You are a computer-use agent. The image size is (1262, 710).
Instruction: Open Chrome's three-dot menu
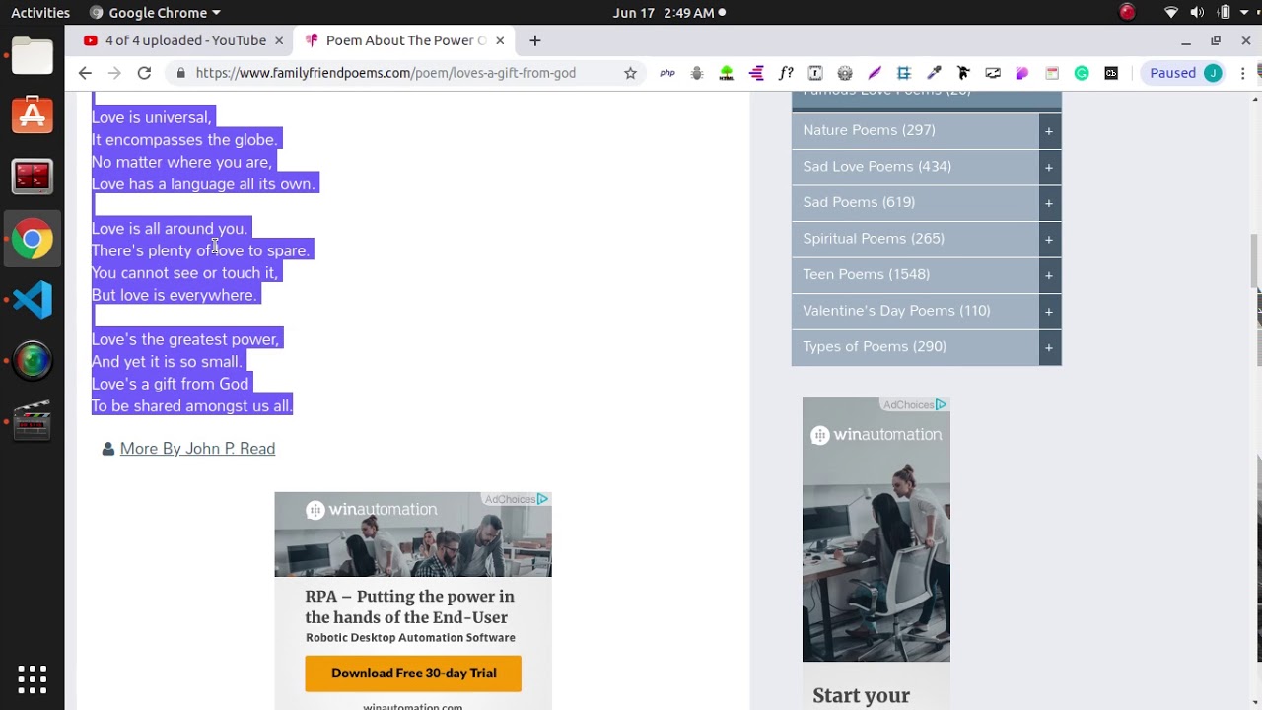tap(1244, 73)
